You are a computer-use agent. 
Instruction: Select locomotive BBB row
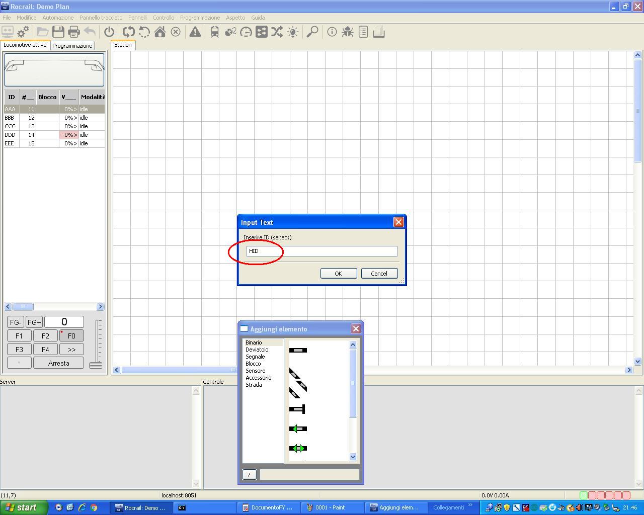(x=54, y=118)
